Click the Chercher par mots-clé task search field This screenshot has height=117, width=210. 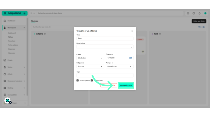[53, 27]
